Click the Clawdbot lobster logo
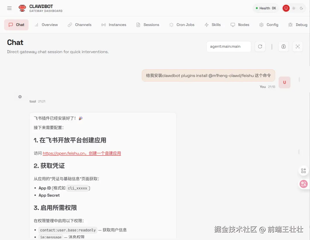This screenshot has width=310, height=240. pyautogui.click(x=22, y=8)
